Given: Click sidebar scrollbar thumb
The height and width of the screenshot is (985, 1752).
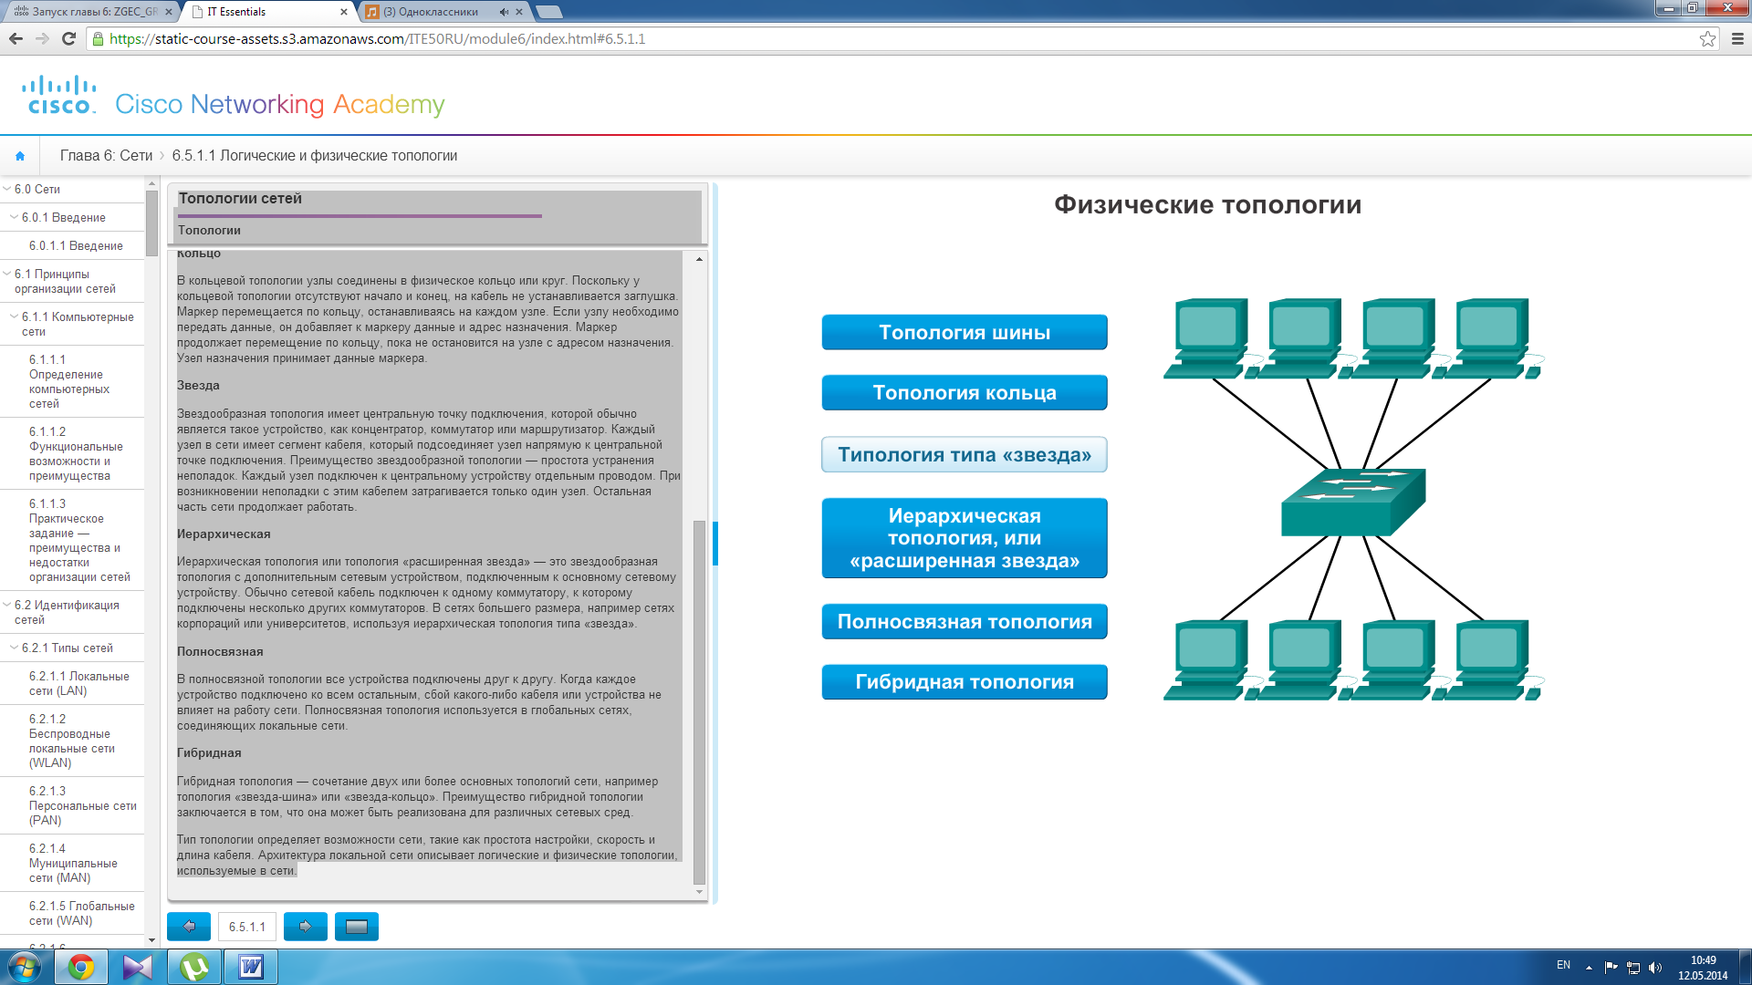Looking at the screenshot, I should (151, 223).
